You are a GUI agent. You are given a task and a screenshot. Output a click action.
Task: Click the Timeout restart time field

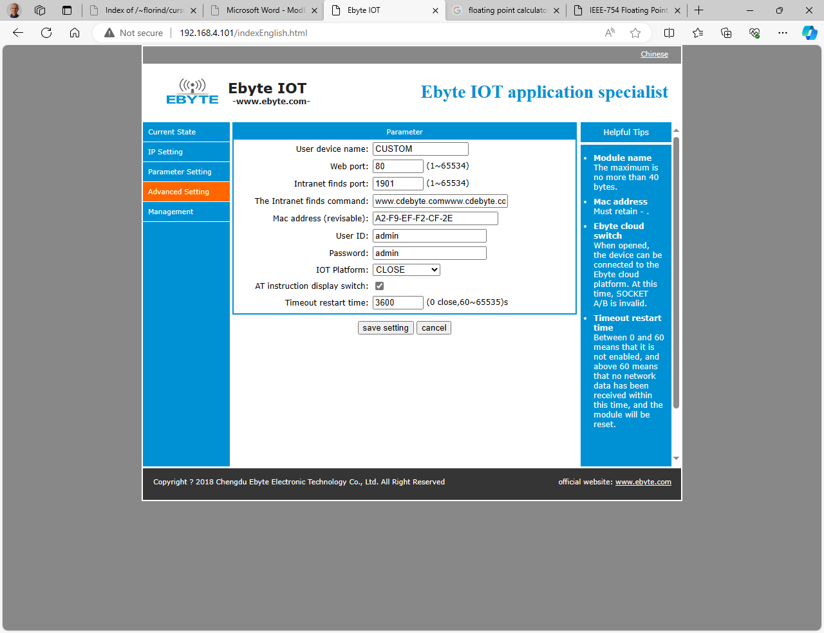click(398, 303)
